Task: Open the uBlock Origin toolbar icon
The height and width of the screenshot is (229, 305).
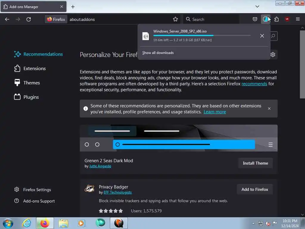Action: 287,19
